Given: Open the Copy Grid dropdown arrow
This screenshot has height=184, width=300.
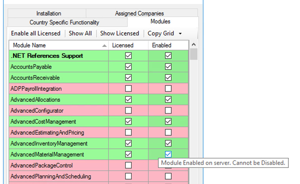Looking at the screenshot, I should 180,33.
